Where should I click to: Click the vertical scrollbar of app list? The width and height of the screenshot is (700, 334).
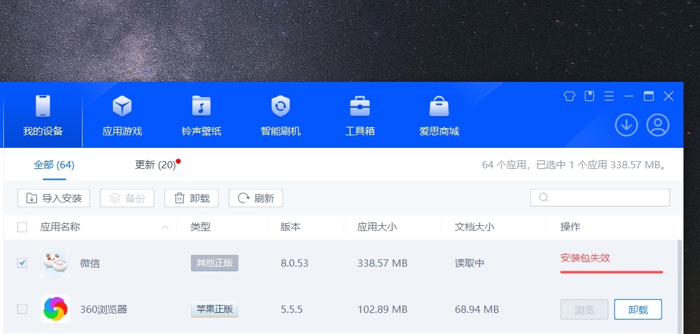pos(680,286)
